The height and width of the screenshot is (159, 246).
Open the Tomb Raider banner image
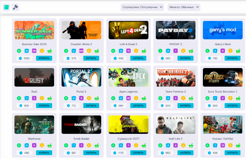coord(81,124)
